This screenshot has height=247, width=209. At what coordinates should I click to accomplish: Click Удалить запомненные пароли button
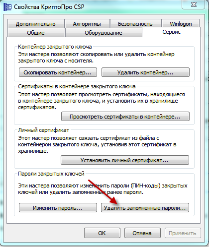click(x=145, y=208)
